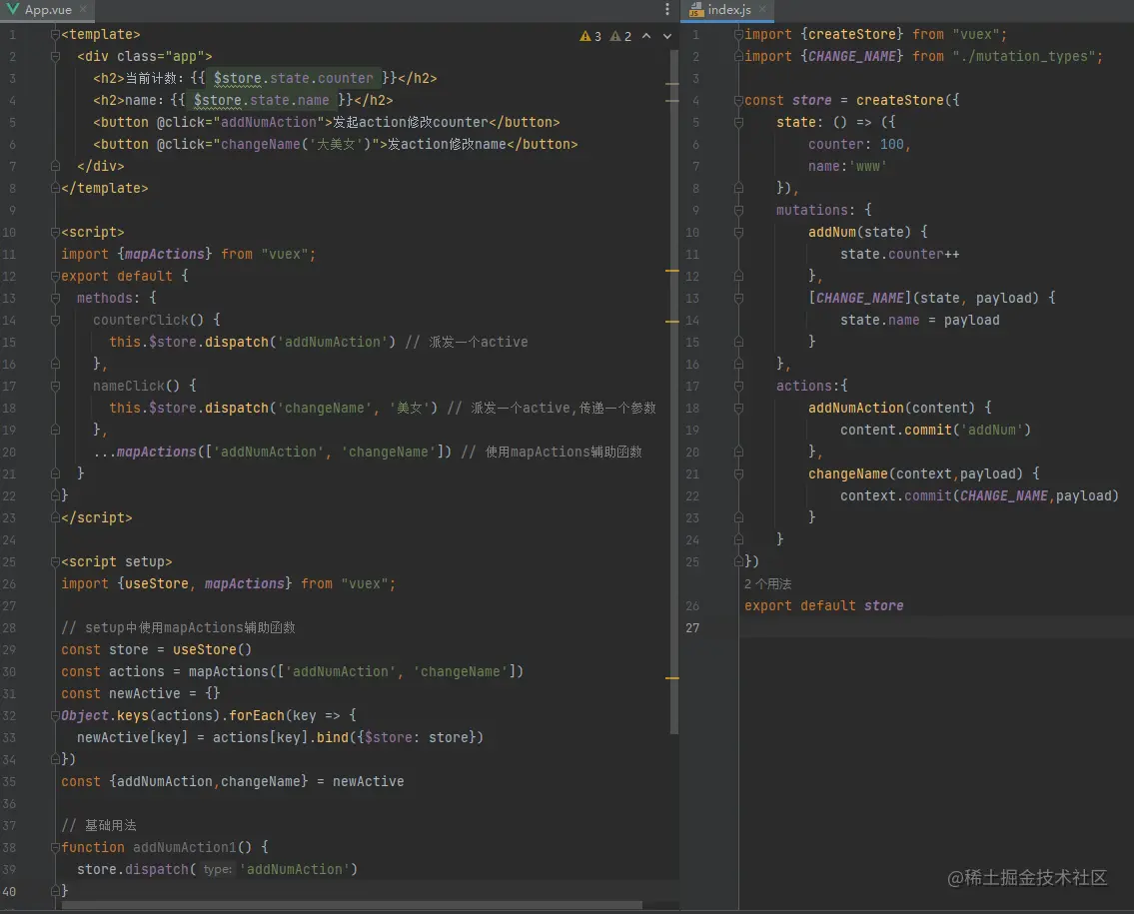Collapse the mutations: fold marker
Screen dimensions: 1134x914
pos(738,211)
